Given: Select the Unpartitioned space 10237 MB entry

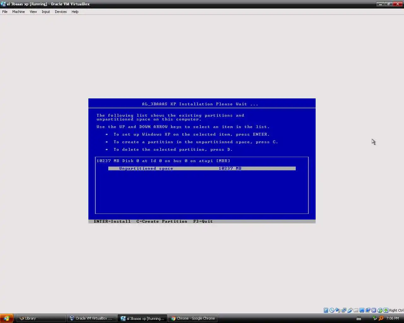Looking at the screenshot, I should pos(202,168).
